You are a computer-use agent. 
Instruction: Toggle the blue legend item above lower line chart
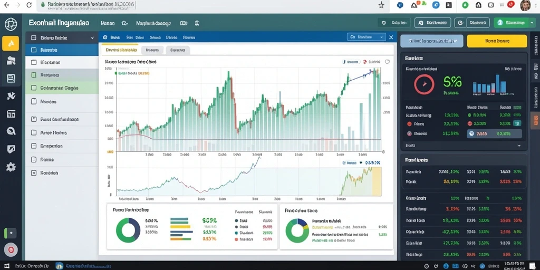(x=350, y=162)
